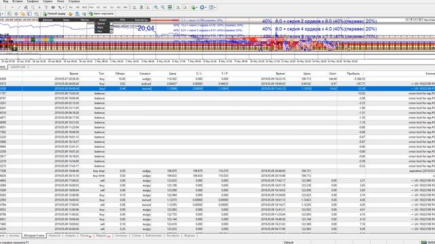Open the chart templates dropdown
Screen dimensions: 435x244
213,7
